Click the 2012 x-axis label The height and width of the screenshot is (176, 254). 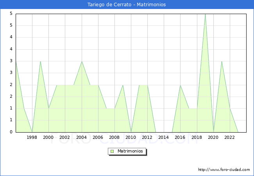[x=147, y=137]
